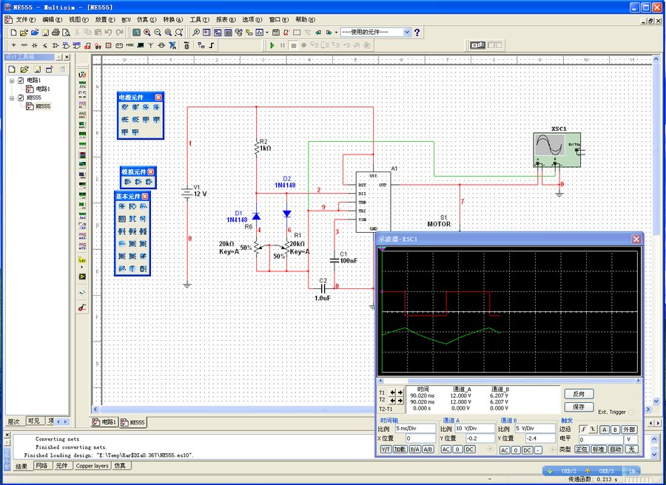
Task: Open 仿真 menu
Action: point(147,19)
